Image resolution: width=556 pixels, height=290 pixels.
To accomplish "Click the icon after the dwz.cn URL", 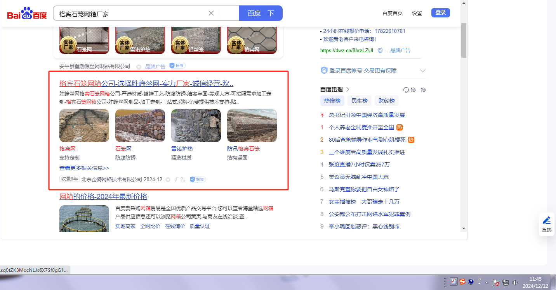I will coord(380,50).
